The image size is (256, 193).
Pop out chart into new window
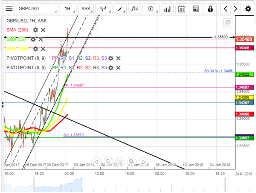tap(227, 23)
